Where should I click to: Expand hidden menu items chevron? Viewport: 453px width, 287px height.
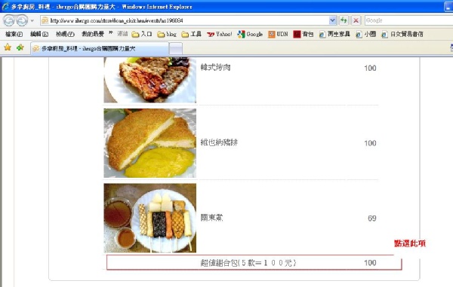click(111, 33)
